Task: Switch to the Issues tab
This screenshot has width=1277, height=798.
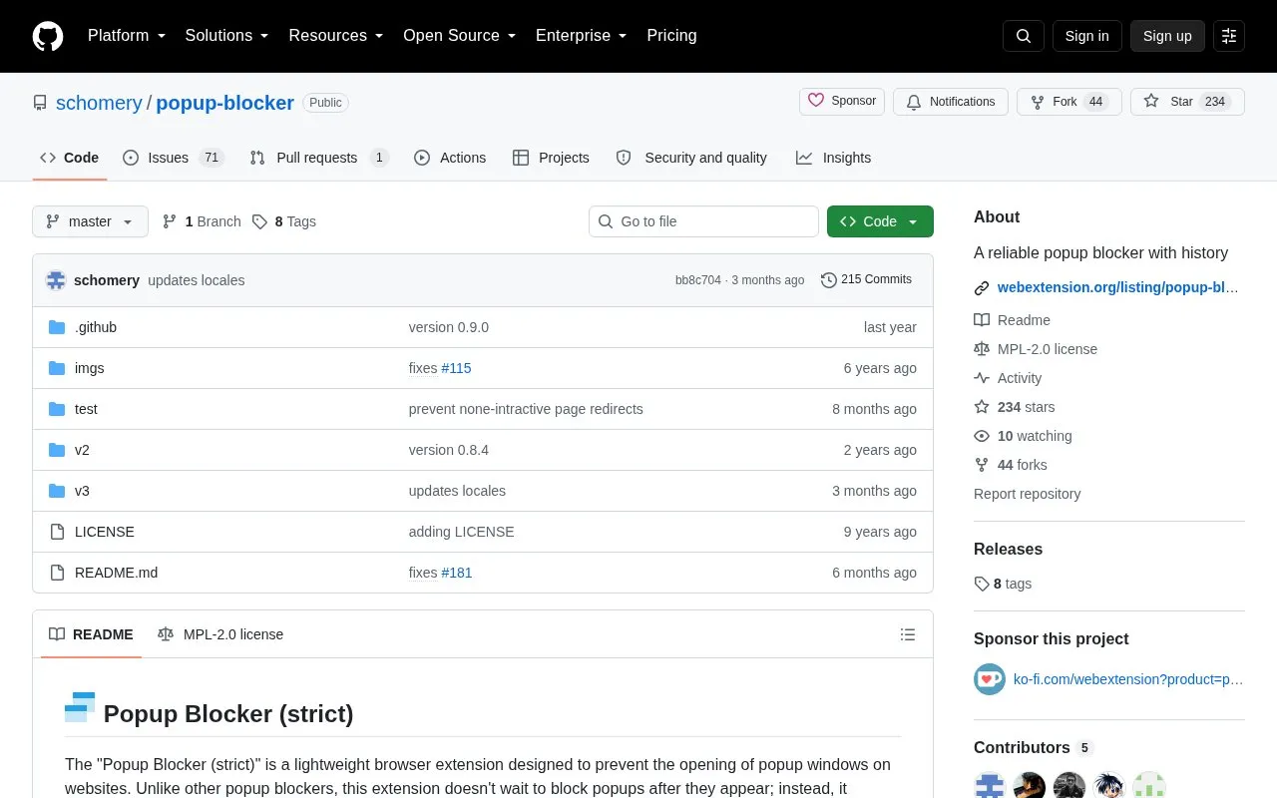Action: (x=174, y=158)
